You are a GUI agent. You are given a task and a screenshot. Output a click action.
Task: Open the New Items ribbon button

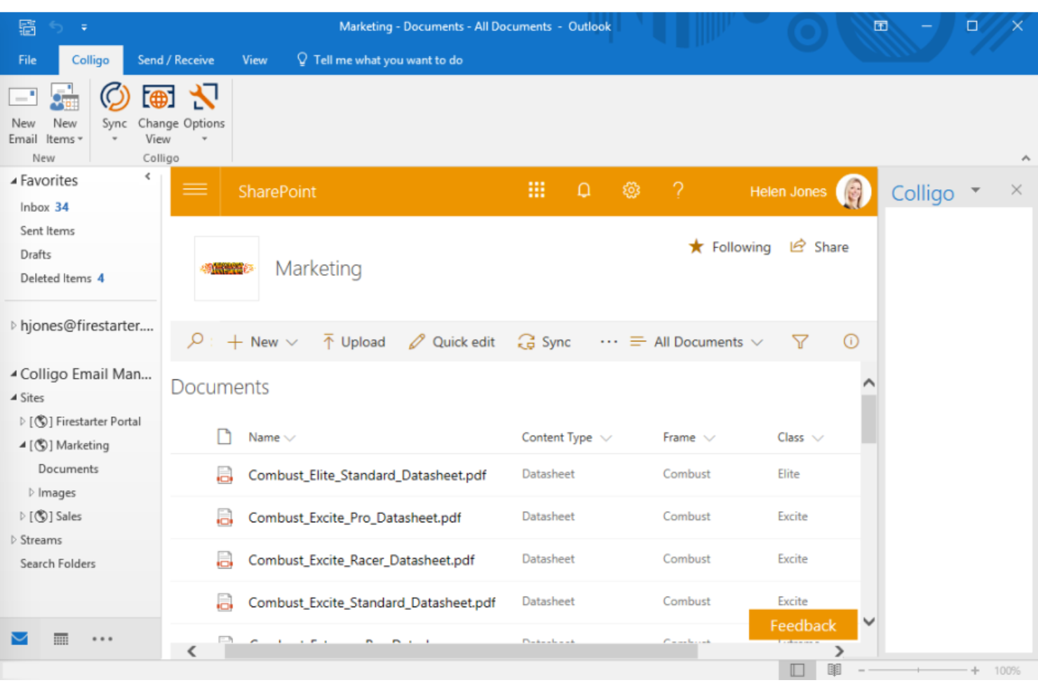tap(65, 112)
